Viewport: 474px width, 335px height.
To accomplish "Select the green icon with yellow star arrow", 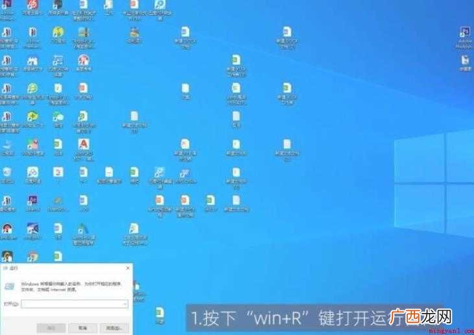I will pos(32,117).
